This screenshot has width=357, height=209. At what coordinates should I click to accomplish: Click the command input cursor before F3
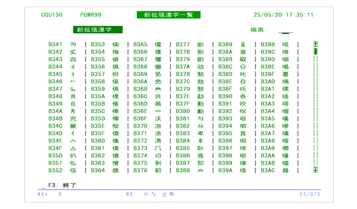(x=43, y=186)
